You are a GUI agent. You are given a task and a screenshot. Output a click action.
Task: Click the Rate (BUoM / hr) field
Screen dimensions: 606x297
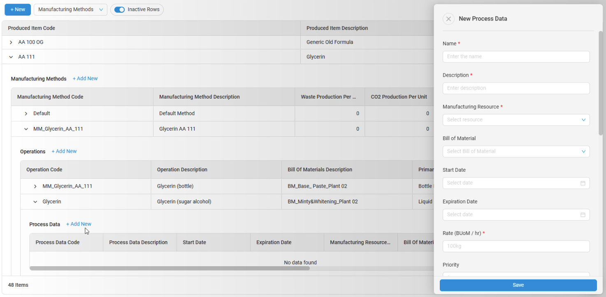[x=516, y=246]
